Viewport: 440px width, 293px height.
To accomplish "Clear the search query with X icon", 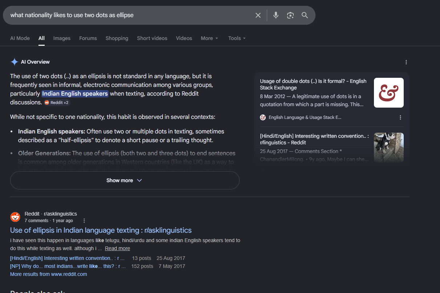I will point(258,15).
